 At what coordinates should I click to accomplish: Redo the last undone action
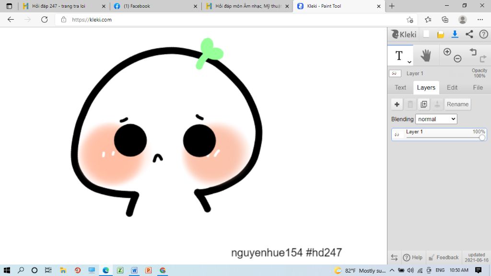click(483, 58)
